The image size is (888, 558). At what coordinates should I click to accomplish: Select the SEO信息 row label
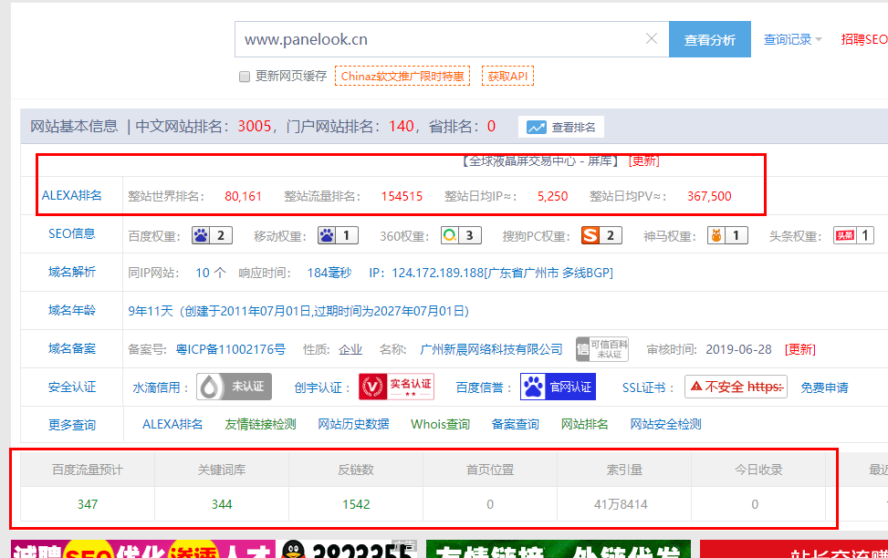coord(72,233)
